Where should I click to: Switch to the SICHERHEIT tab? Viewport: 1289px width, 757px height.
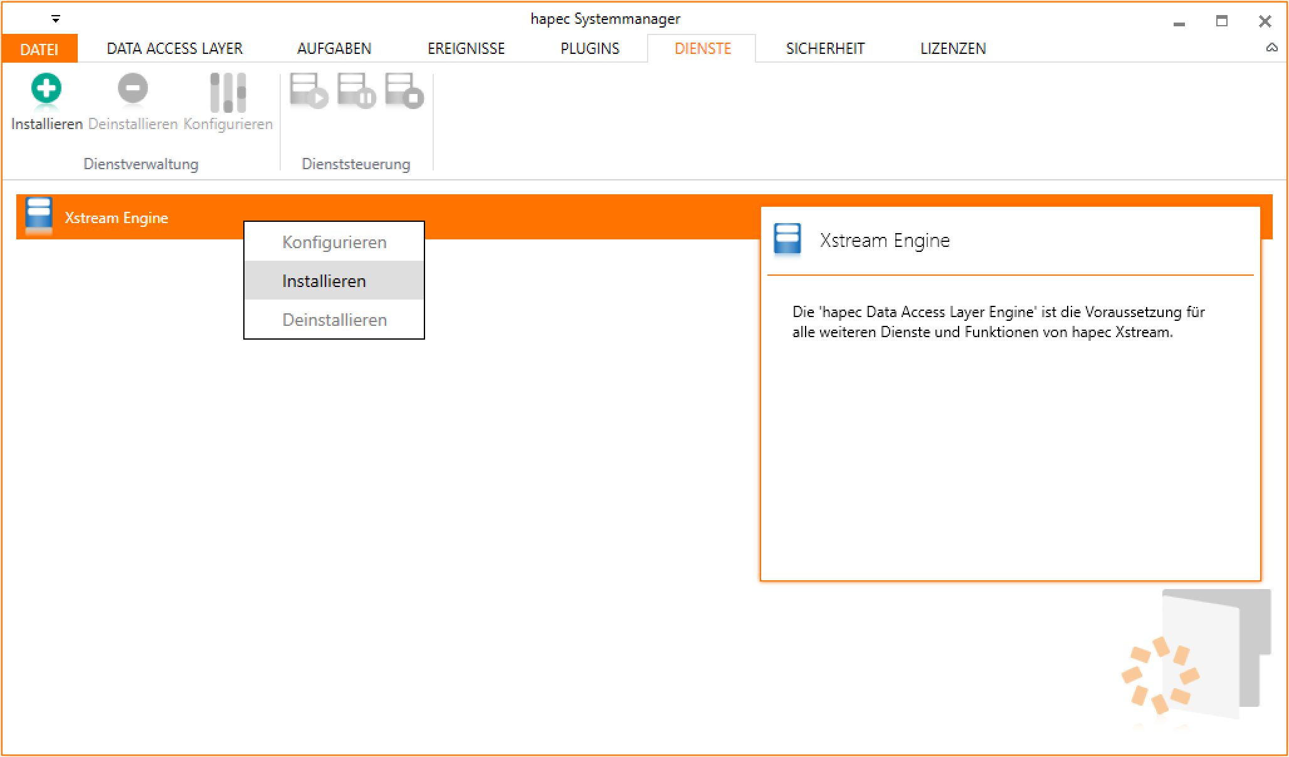pos(825,49)
